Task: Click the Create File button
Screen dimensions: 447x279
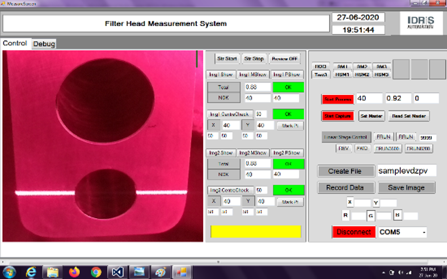Action: (346, 171)
